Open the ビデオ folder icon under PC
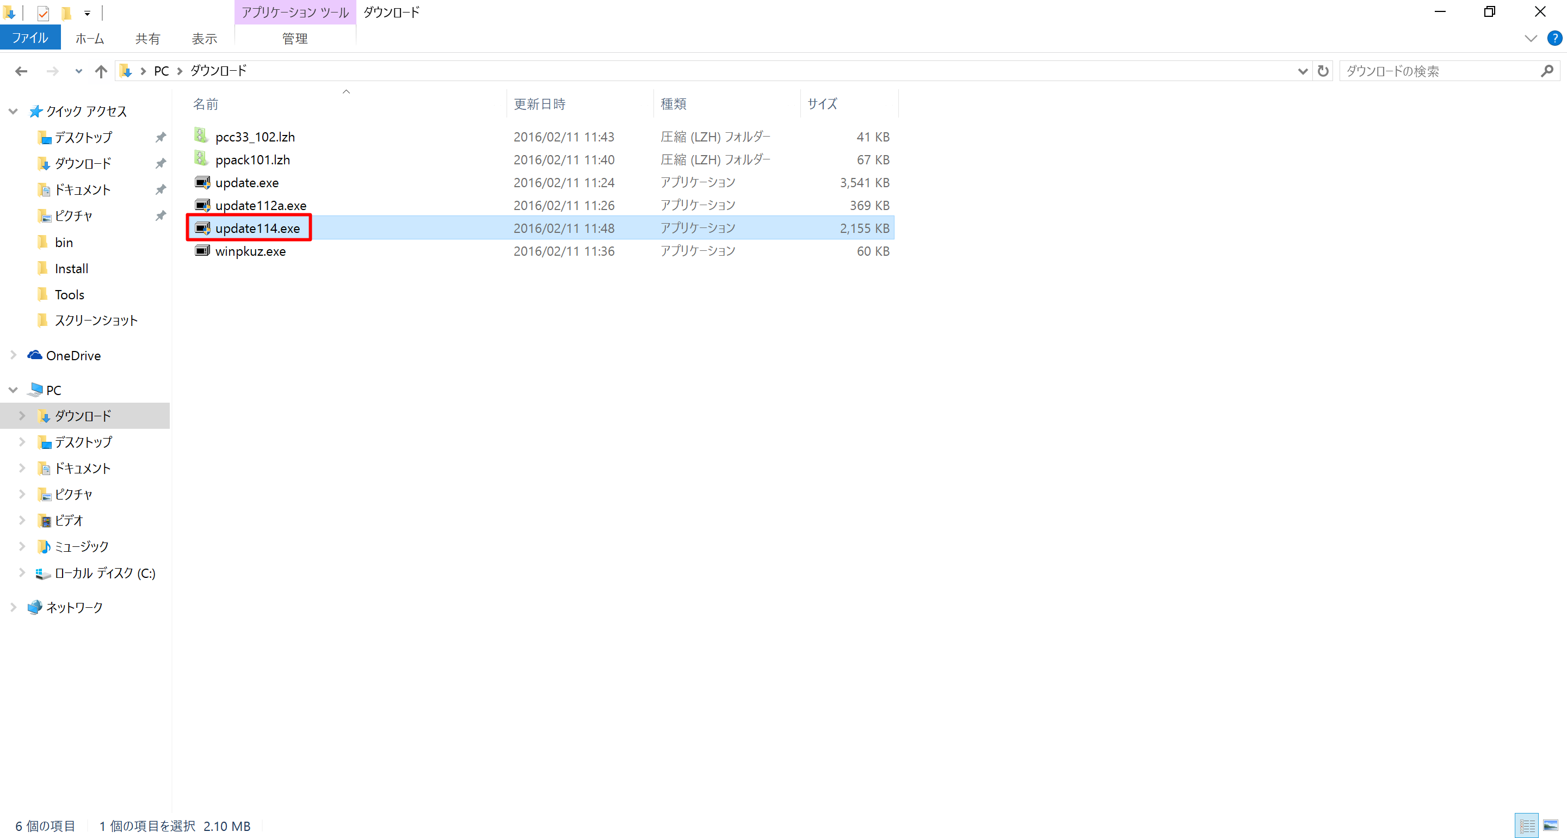 click(x=44, y=520)
